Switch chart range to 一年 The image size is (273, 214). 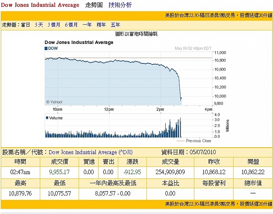point(87,25)
